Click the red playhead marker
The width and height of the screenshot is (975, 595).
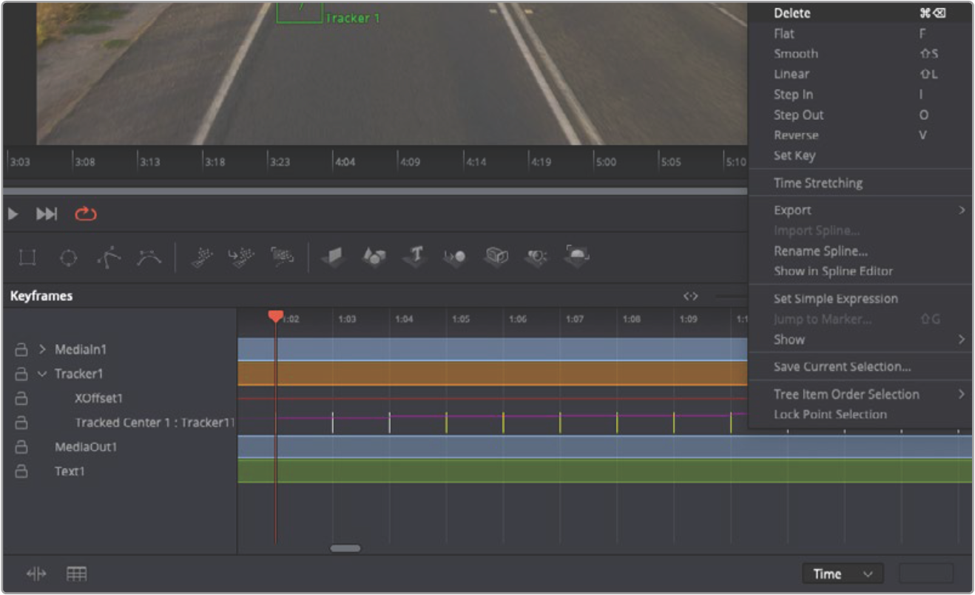(x=275, y=317)
